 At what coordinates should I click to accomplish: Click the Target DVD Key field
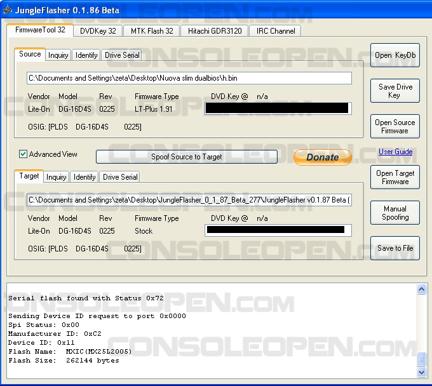[278, 230]
